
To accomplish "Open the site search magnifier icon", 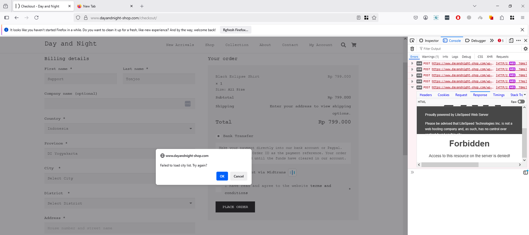I will point(344,45).
